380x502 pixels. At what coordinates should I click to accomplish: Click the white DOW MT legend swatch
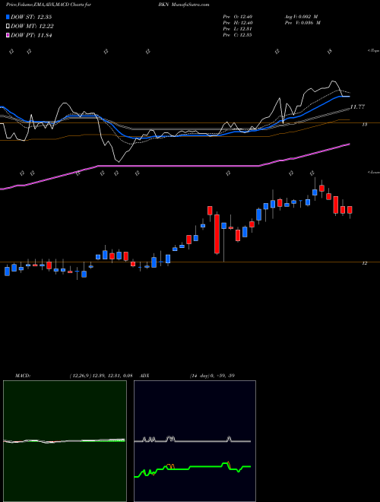[8, 27]
